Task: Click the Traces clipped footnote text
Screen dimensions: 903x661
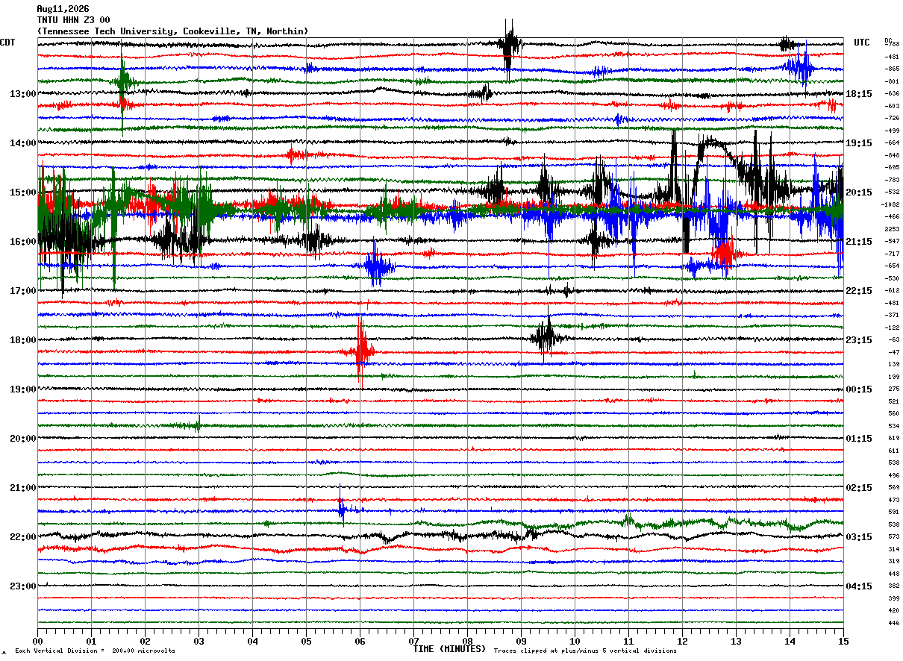Action: click(x=586, y=651)
